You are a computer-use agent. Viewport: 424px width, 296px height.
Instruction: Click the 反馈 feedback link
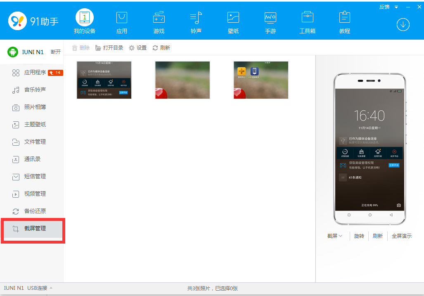384,7
